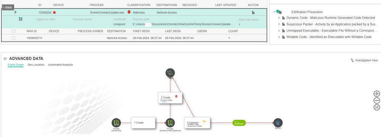Click the LAST SEEN column header
Viewport: 381px width, 137px height.
(x=173, y=31)
